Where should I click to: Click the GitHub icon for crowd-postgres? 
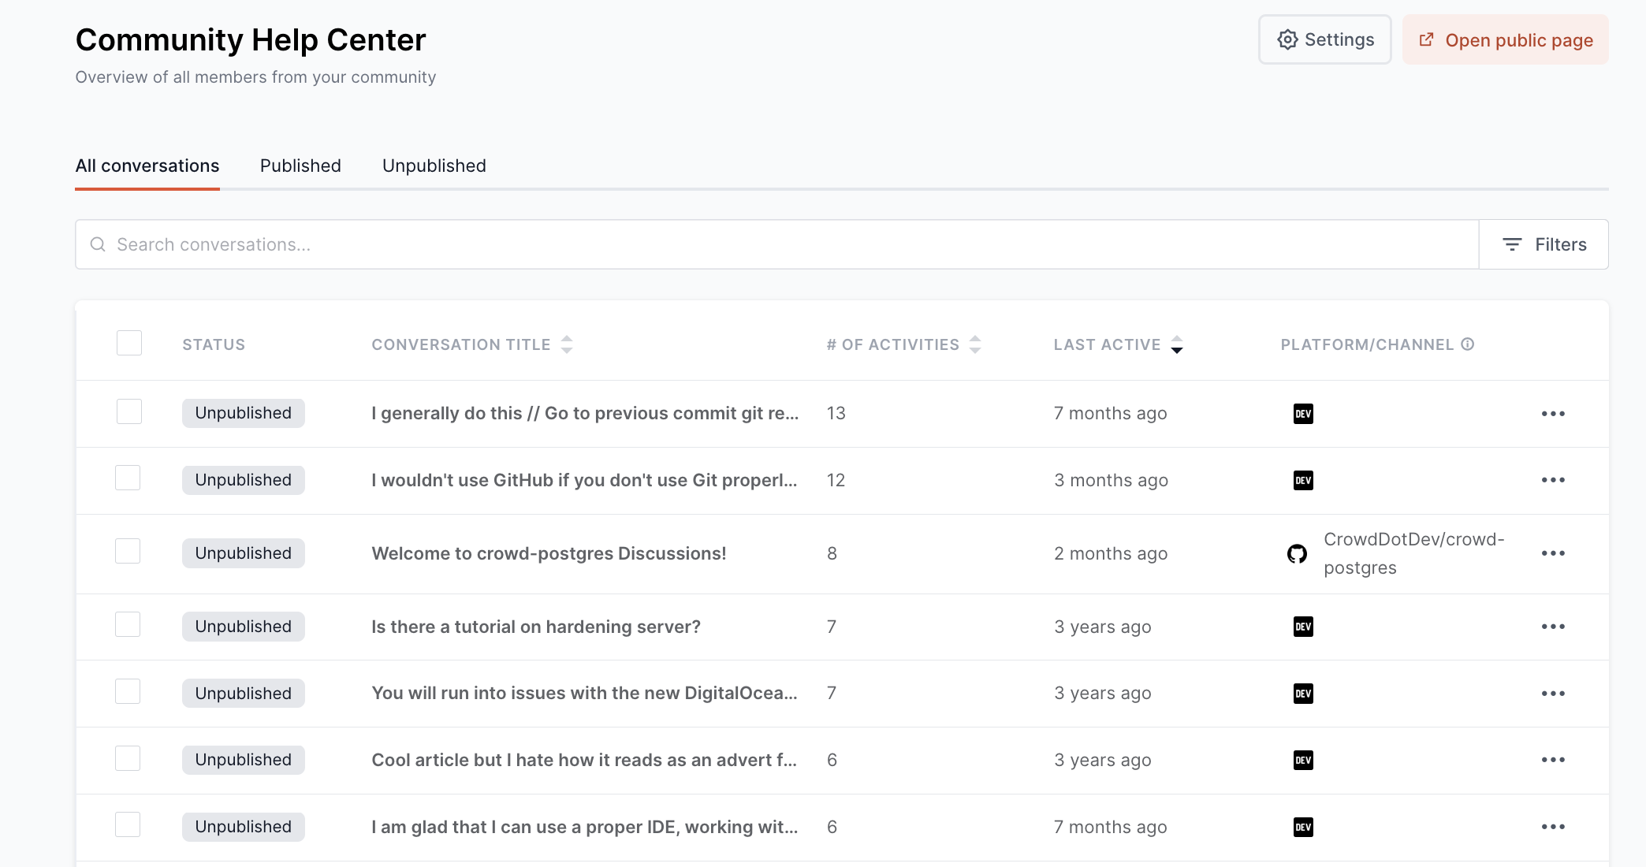pos(1297,554)
